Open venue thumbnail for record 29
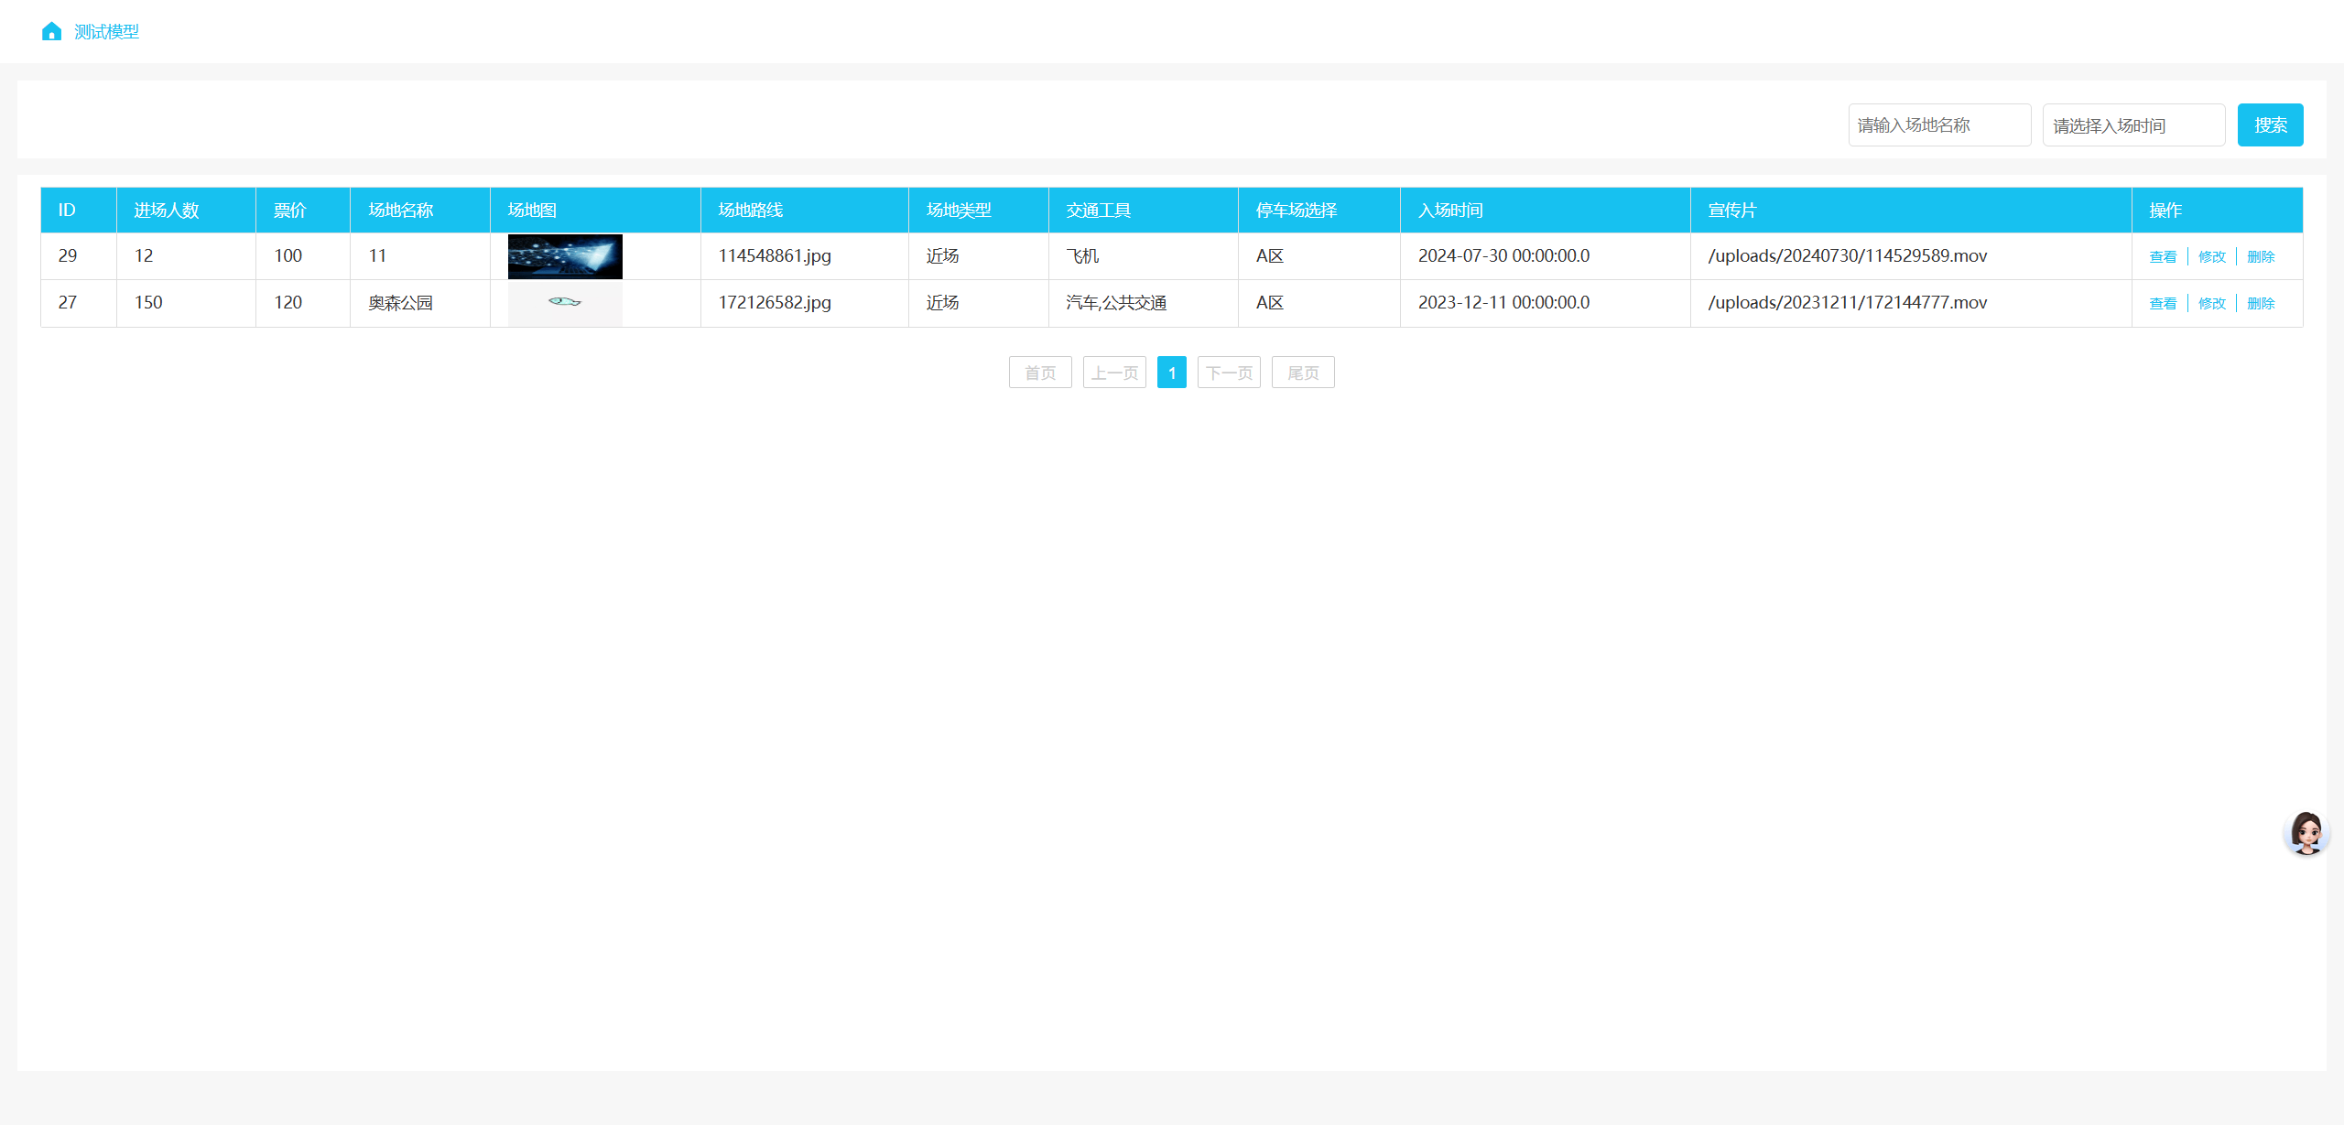Image resolution: width=2344 pixels, height=1125 pixels. (x=565, y=256)
